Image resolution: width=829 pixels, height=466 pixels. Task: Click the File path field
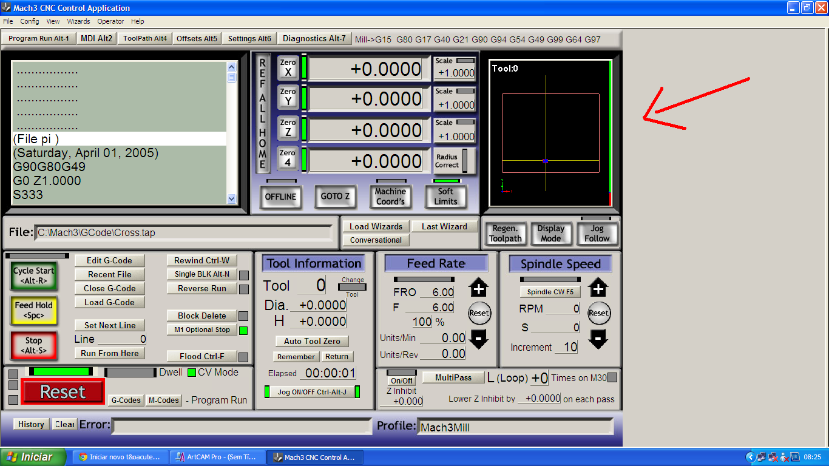(184, 232)
